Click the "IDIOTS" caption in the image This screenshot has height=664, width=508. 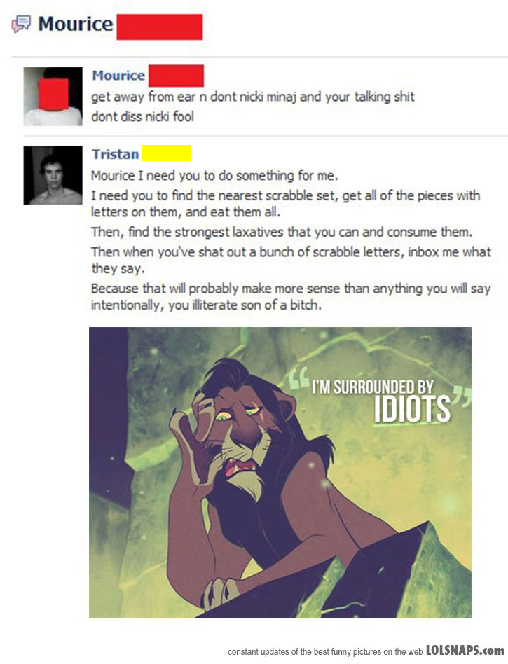coord(412,408)
